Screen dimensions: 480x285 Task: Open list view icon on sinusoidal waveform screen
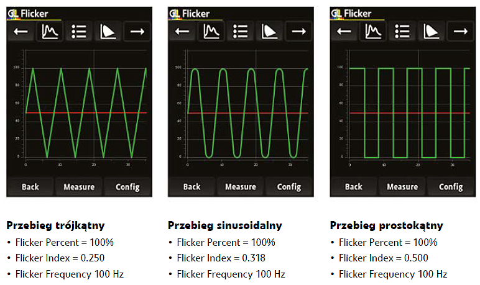click(241, 32)
